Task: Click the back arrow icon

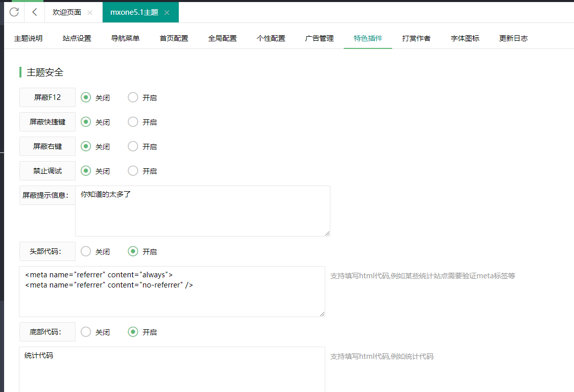Action: [34, 12]
